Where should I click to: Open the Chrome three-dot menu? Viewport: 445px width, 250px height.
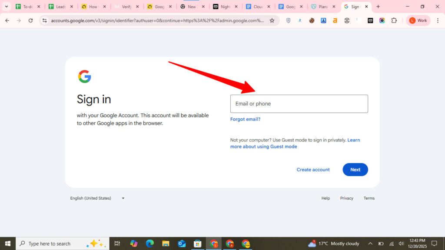pyautogui.click(x=437, y=20)
